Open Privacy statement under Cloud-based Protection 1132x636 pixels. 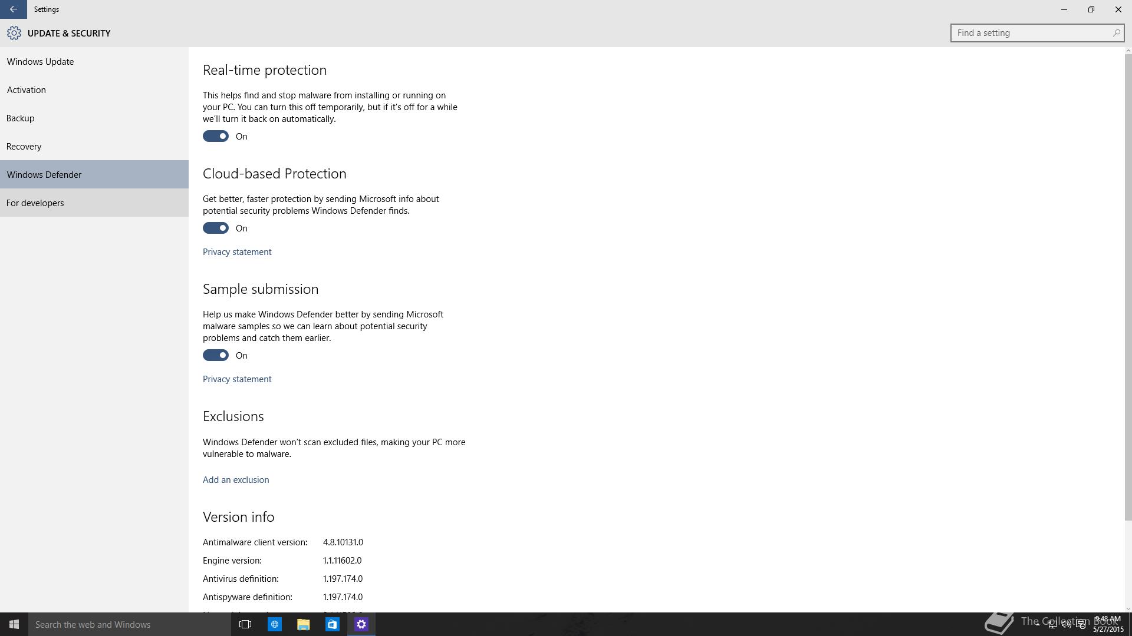coord(237,251)
